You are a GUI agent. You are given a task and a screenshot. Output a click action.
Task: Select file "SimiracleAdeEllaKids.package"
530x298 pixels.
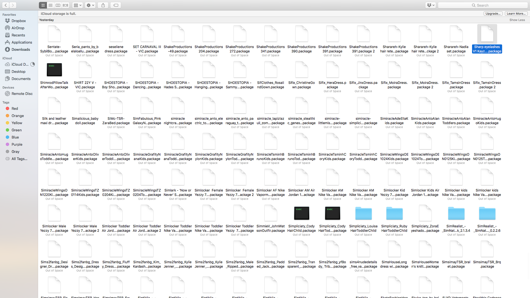point(394,105)
